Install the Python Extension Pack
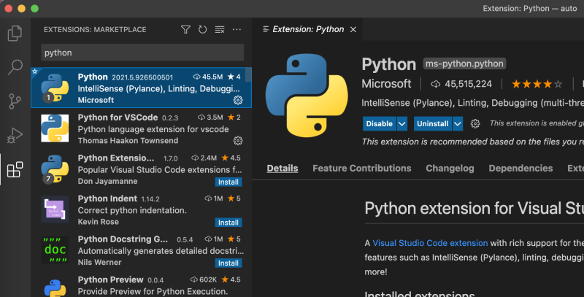 (228, 182)
